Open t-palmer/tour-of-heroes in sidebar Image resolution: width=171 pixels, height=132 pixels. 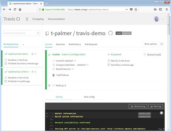19,72
